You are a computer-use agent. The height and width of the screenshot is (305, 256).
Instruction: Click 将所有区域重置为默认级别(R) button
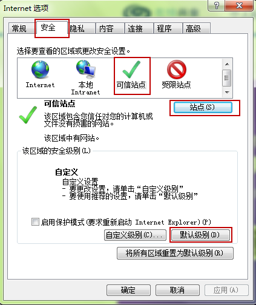(175, 253)
